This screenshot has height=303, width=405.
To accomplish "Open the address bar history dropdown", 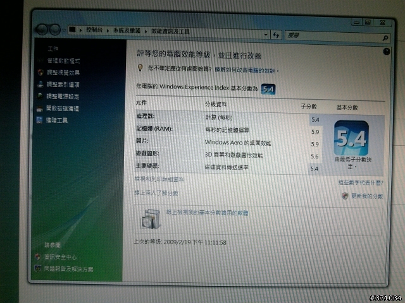I will click(x=266, y=34).
